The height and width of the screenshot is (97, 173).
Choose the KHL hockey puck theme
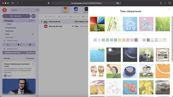130,71
